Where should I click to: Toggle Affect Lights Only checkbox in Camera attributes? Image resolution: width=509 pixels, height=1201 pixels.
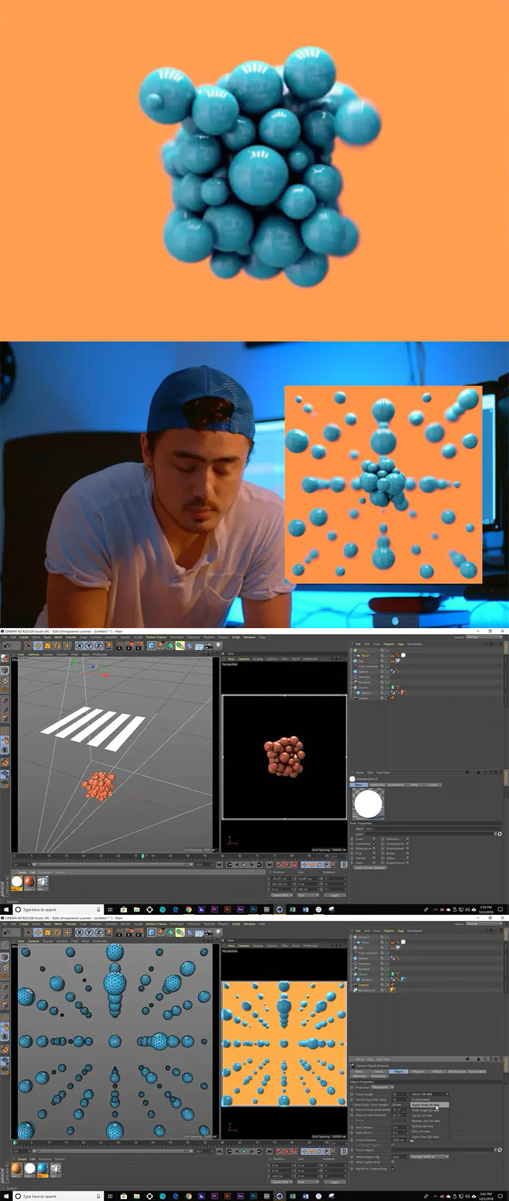coord(393,1162)
